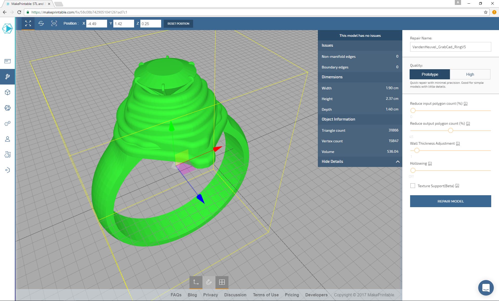Image resolution: width=499 pixels, height=301 pixels.
Task: Select the High quality tab
Action: click(x=470, y=74)
